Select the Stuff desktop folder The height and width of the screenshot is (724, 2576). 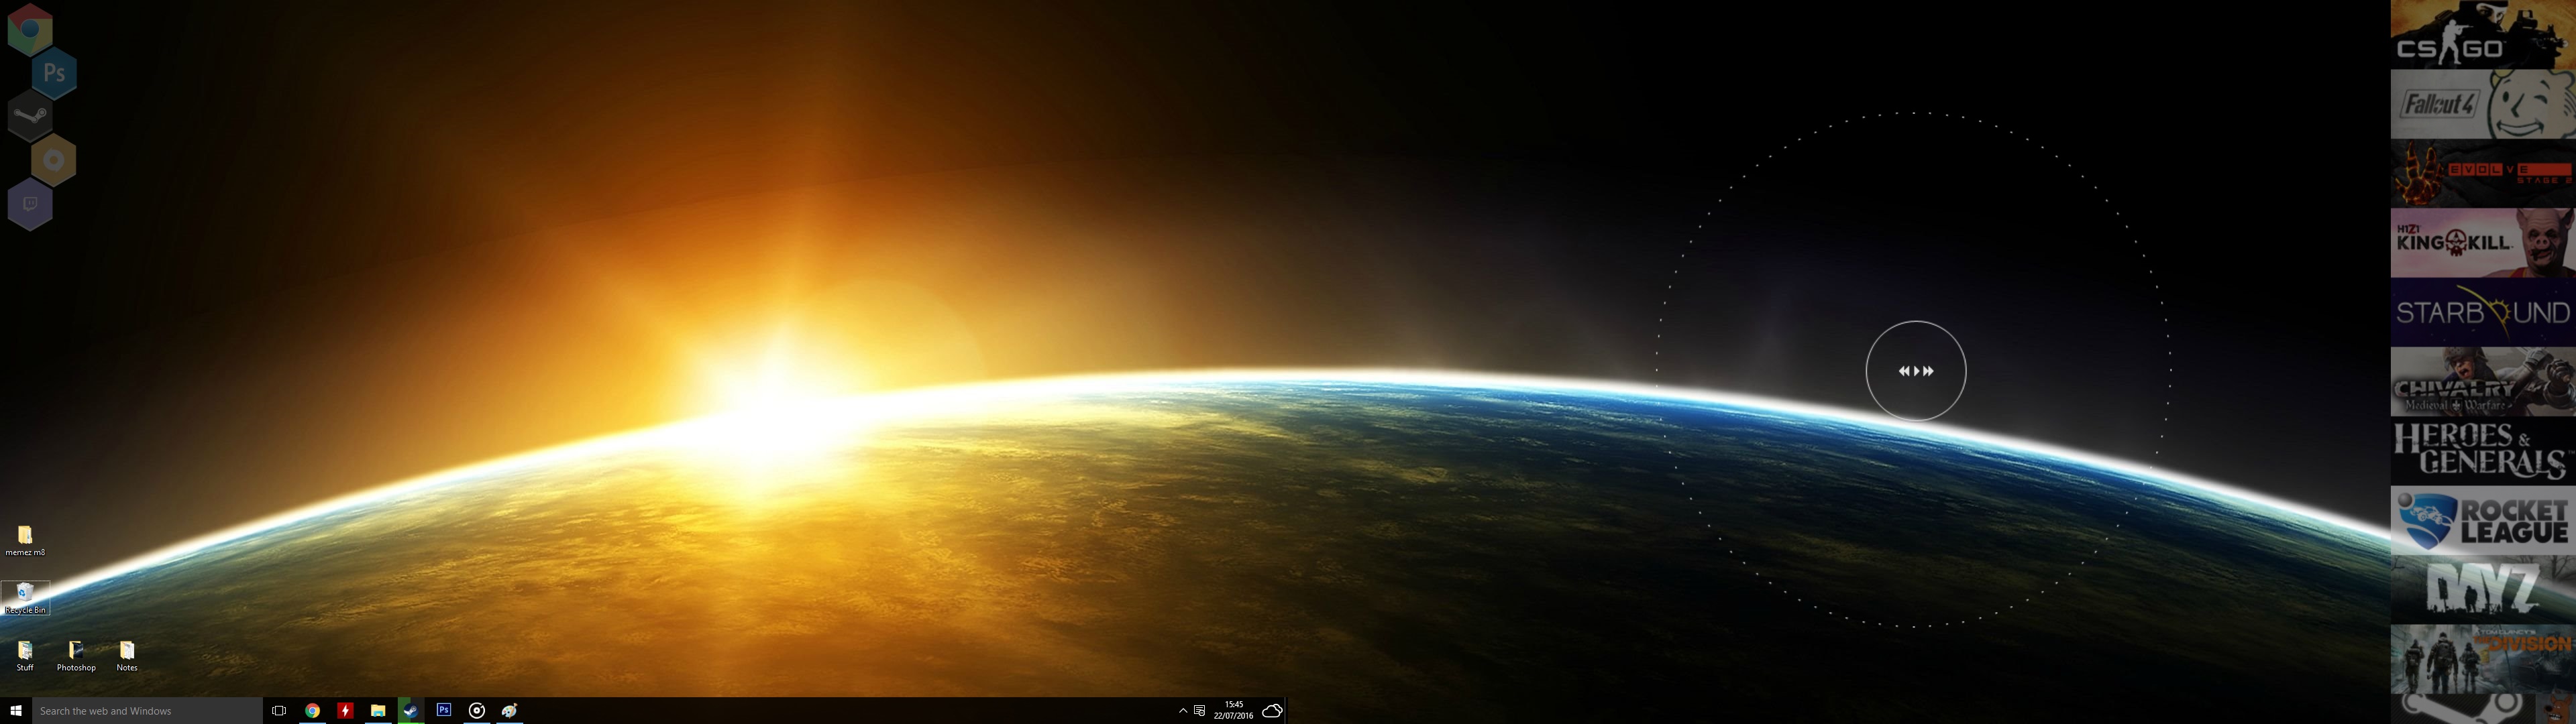[x=25, y=656]
